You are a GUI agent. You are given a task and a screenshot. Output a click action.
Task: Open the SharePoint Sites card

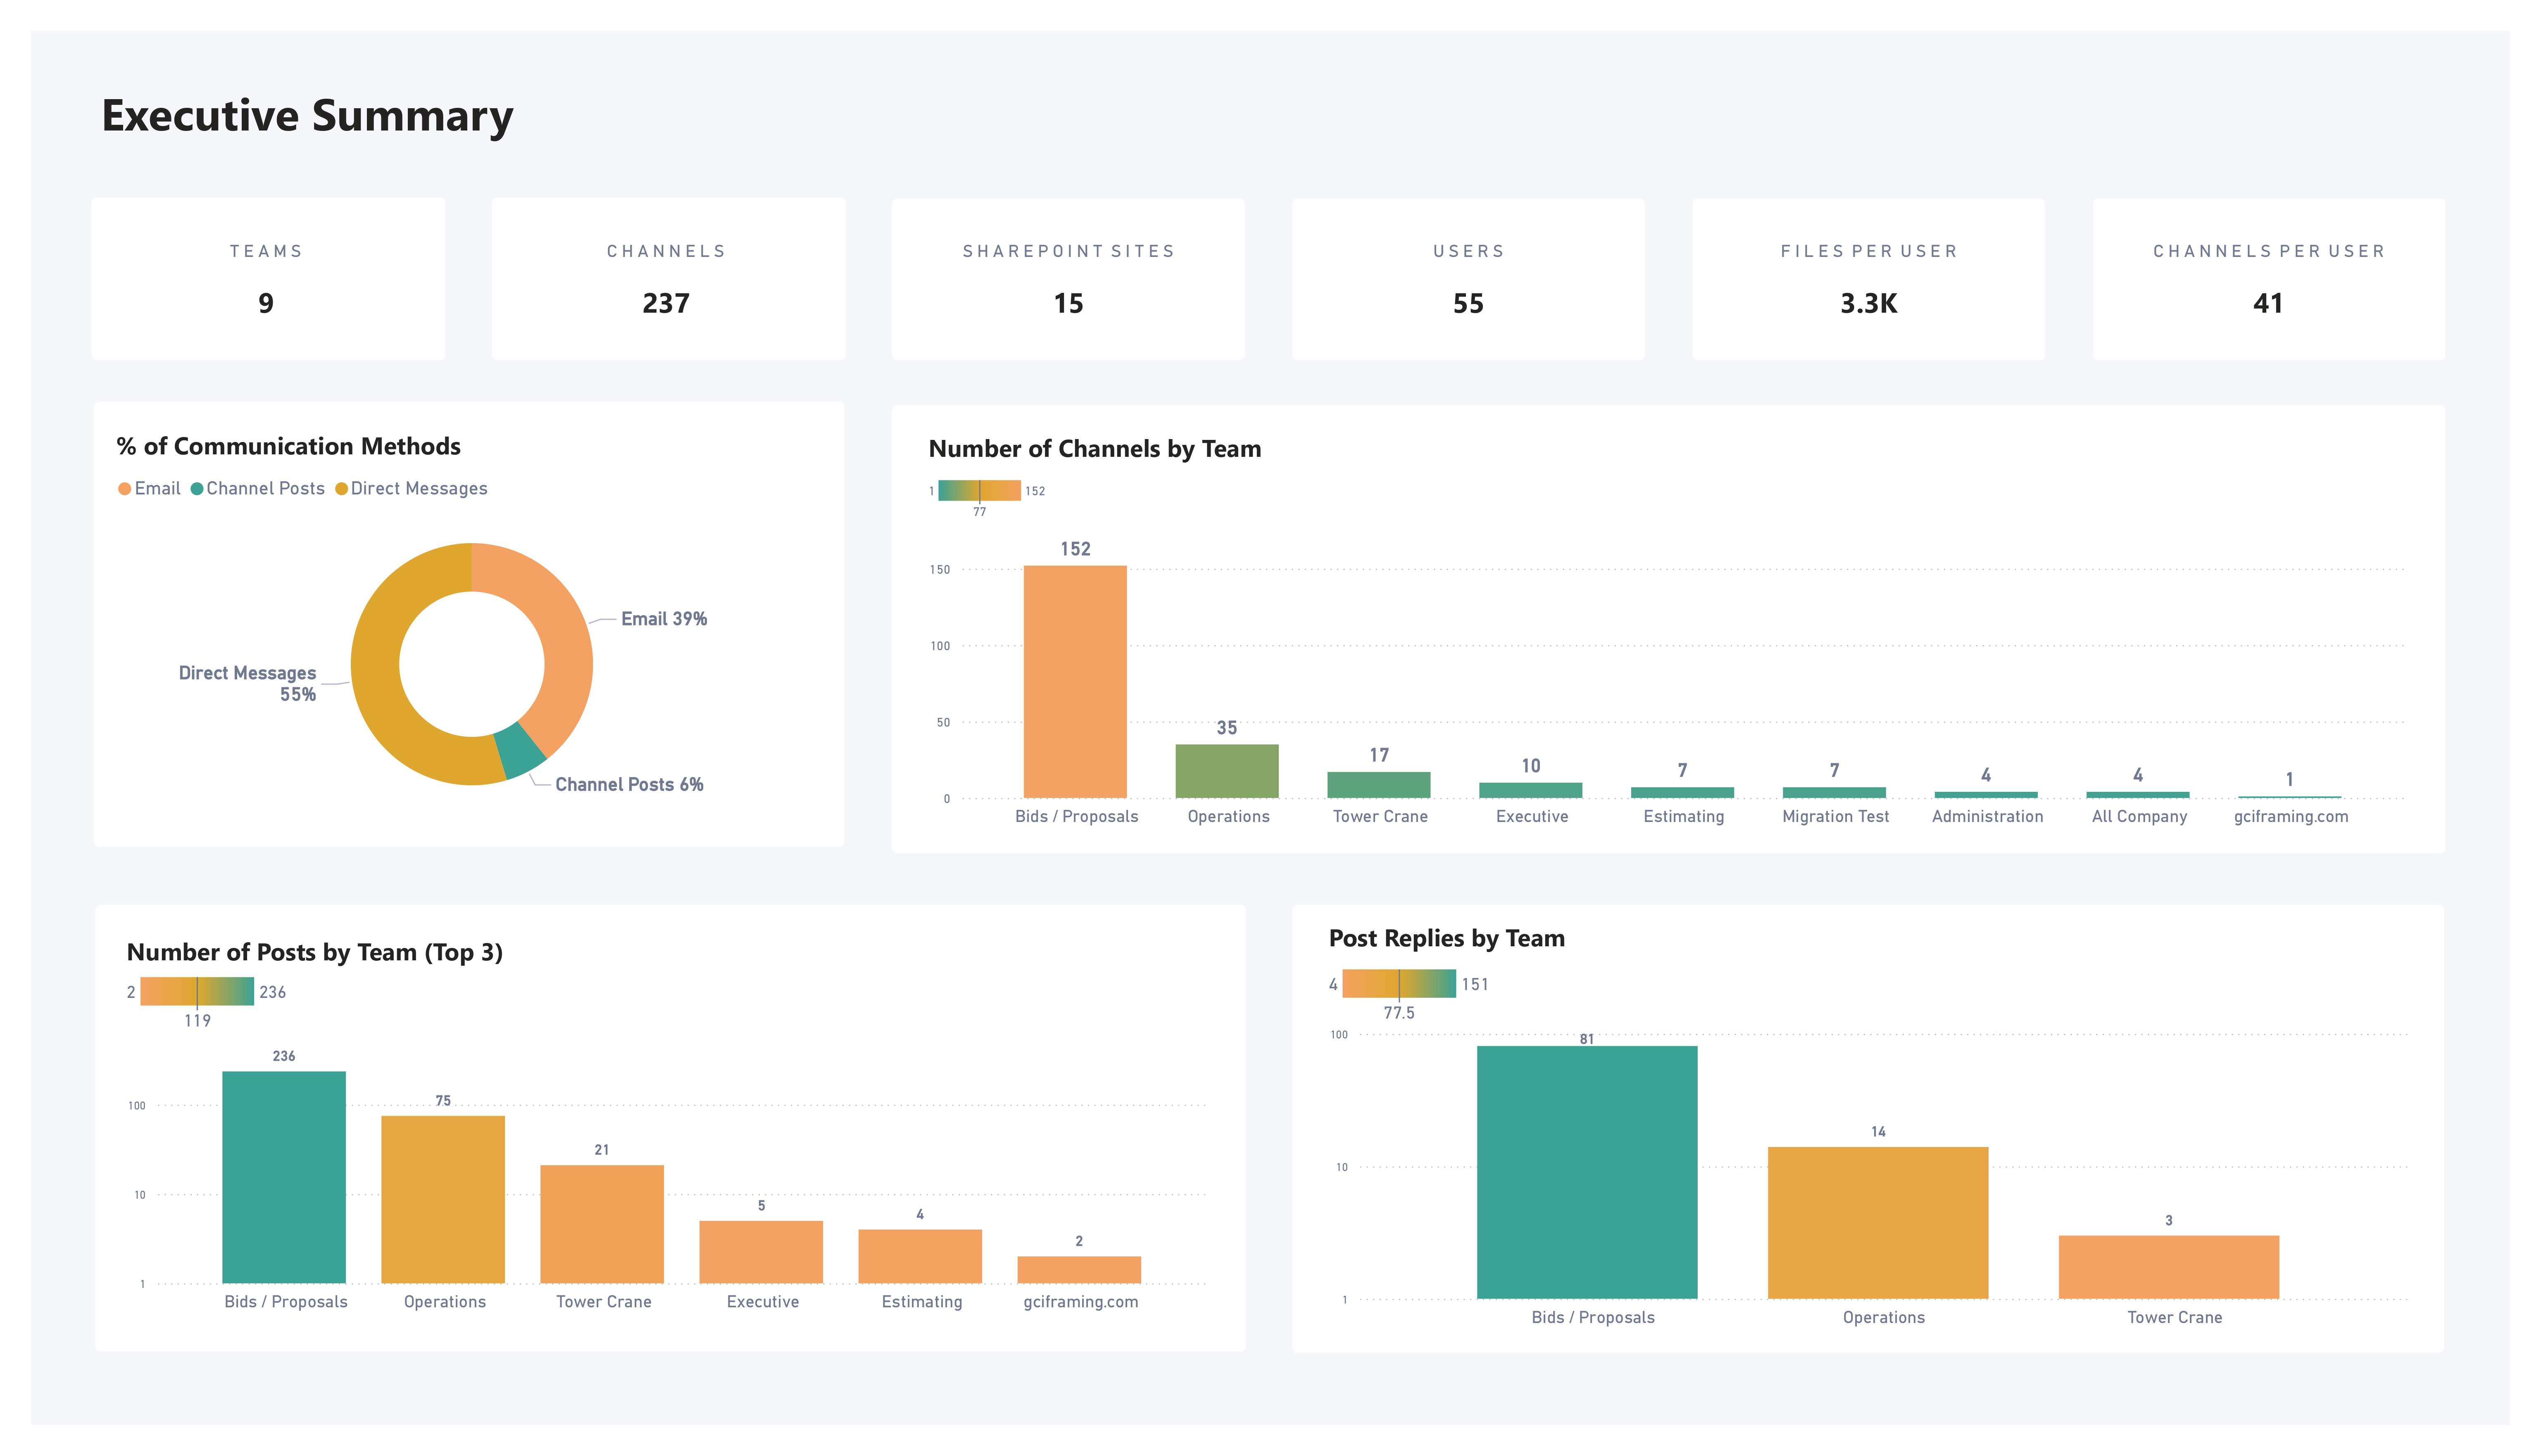coord(1068,279)
